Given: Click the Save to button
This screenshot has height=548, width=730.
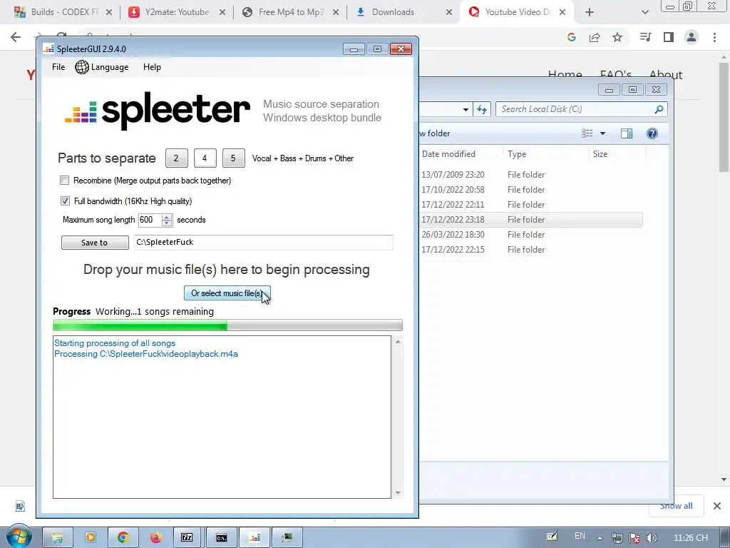Looking at the screenshot, I should click(x=95, y=243).
